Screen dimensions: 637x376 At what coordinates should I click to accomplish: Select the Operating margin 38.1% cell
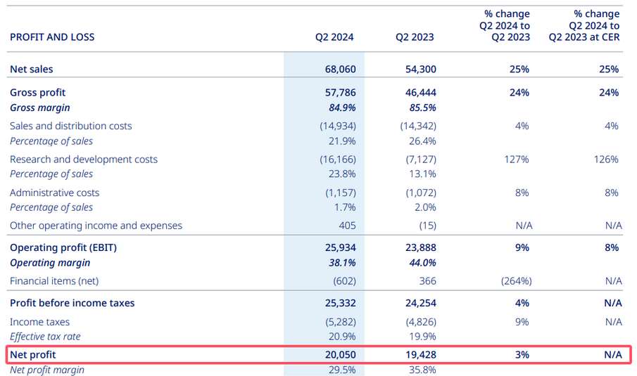pos(341,263)
